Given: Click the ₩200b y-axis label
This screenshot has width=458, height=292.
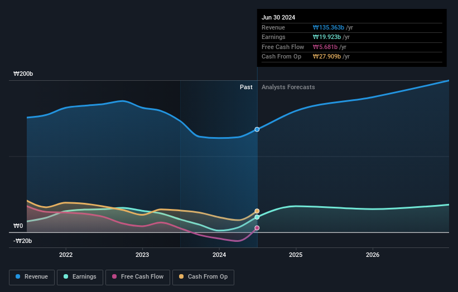Looking at the screenshot, I should pyautogui.click(x=23, y=74).
